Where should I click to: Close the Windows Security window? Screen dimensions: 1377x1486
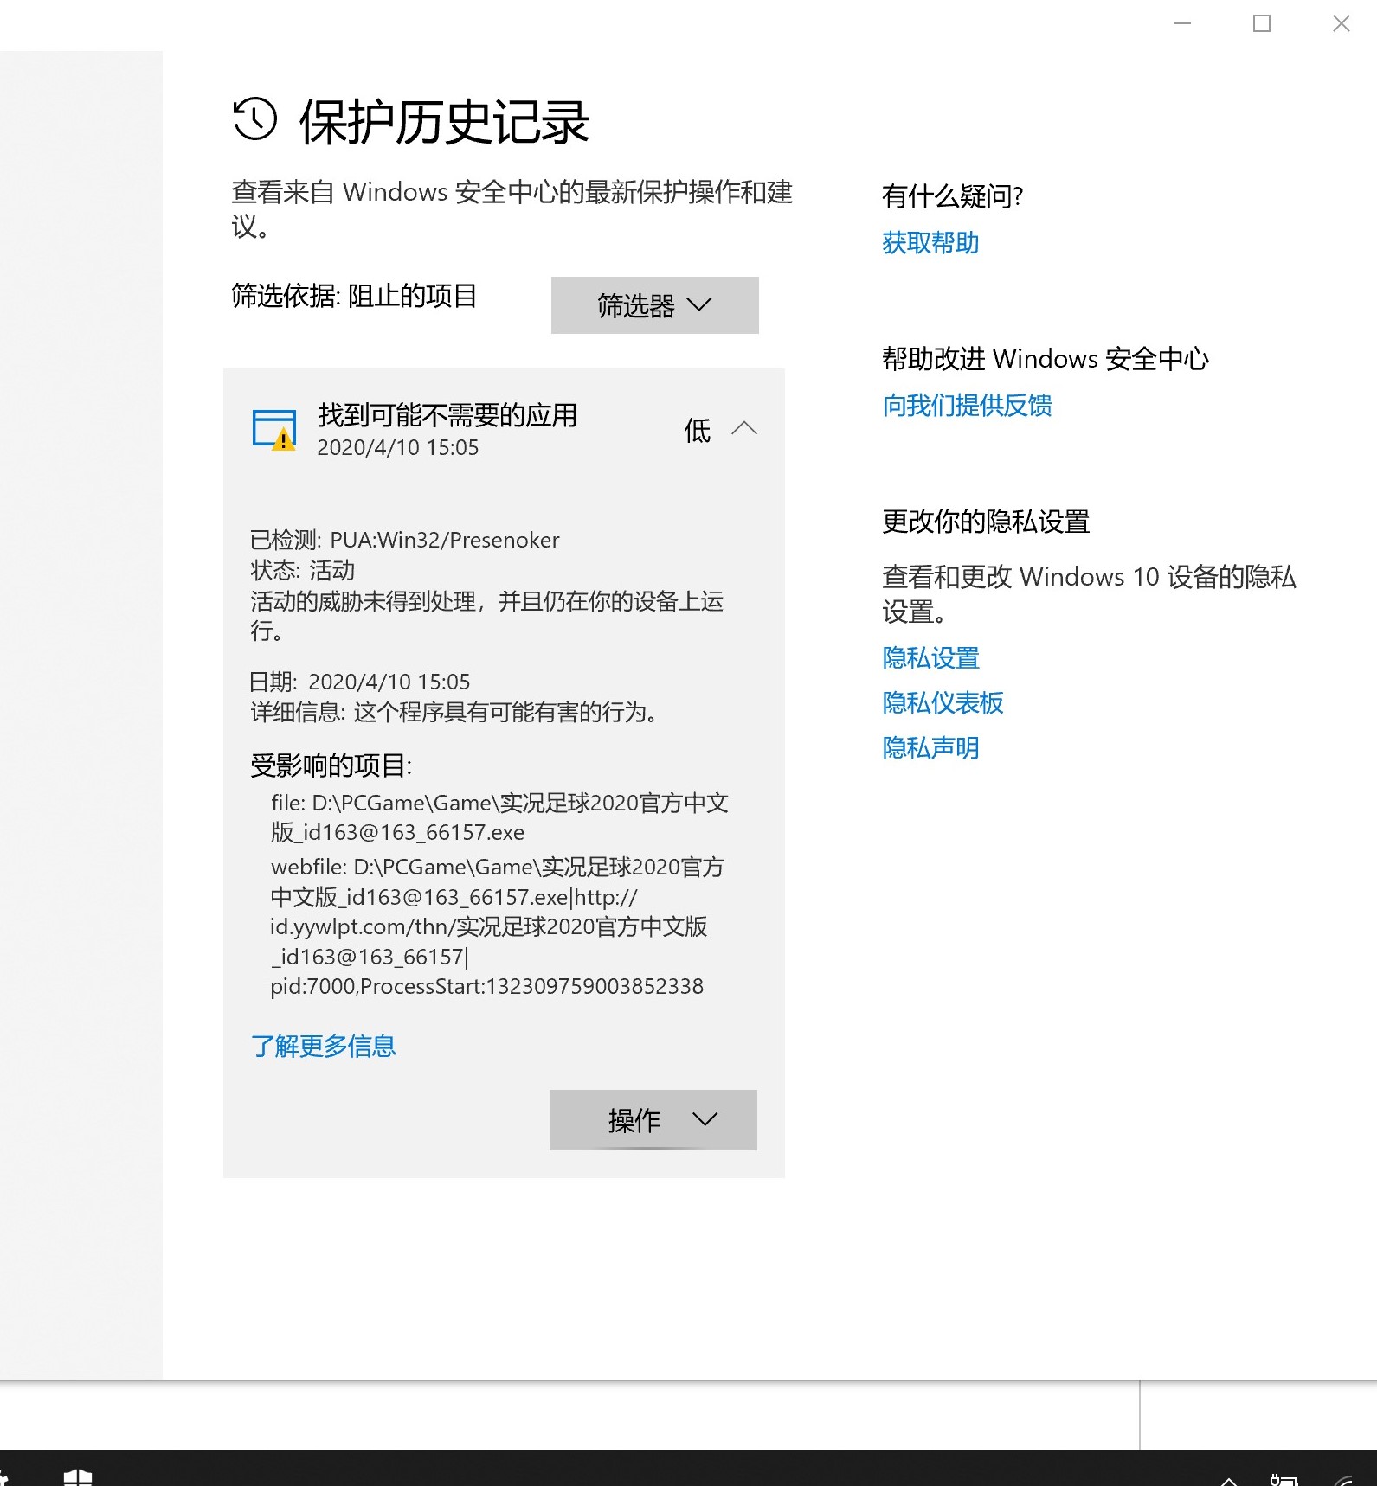pyautogui.click(x=1341, y=23)
